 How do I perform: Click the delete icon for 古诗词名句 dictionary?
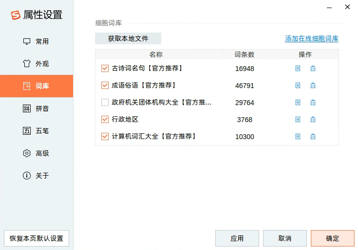pyautogui.click(x=313, y=69)
